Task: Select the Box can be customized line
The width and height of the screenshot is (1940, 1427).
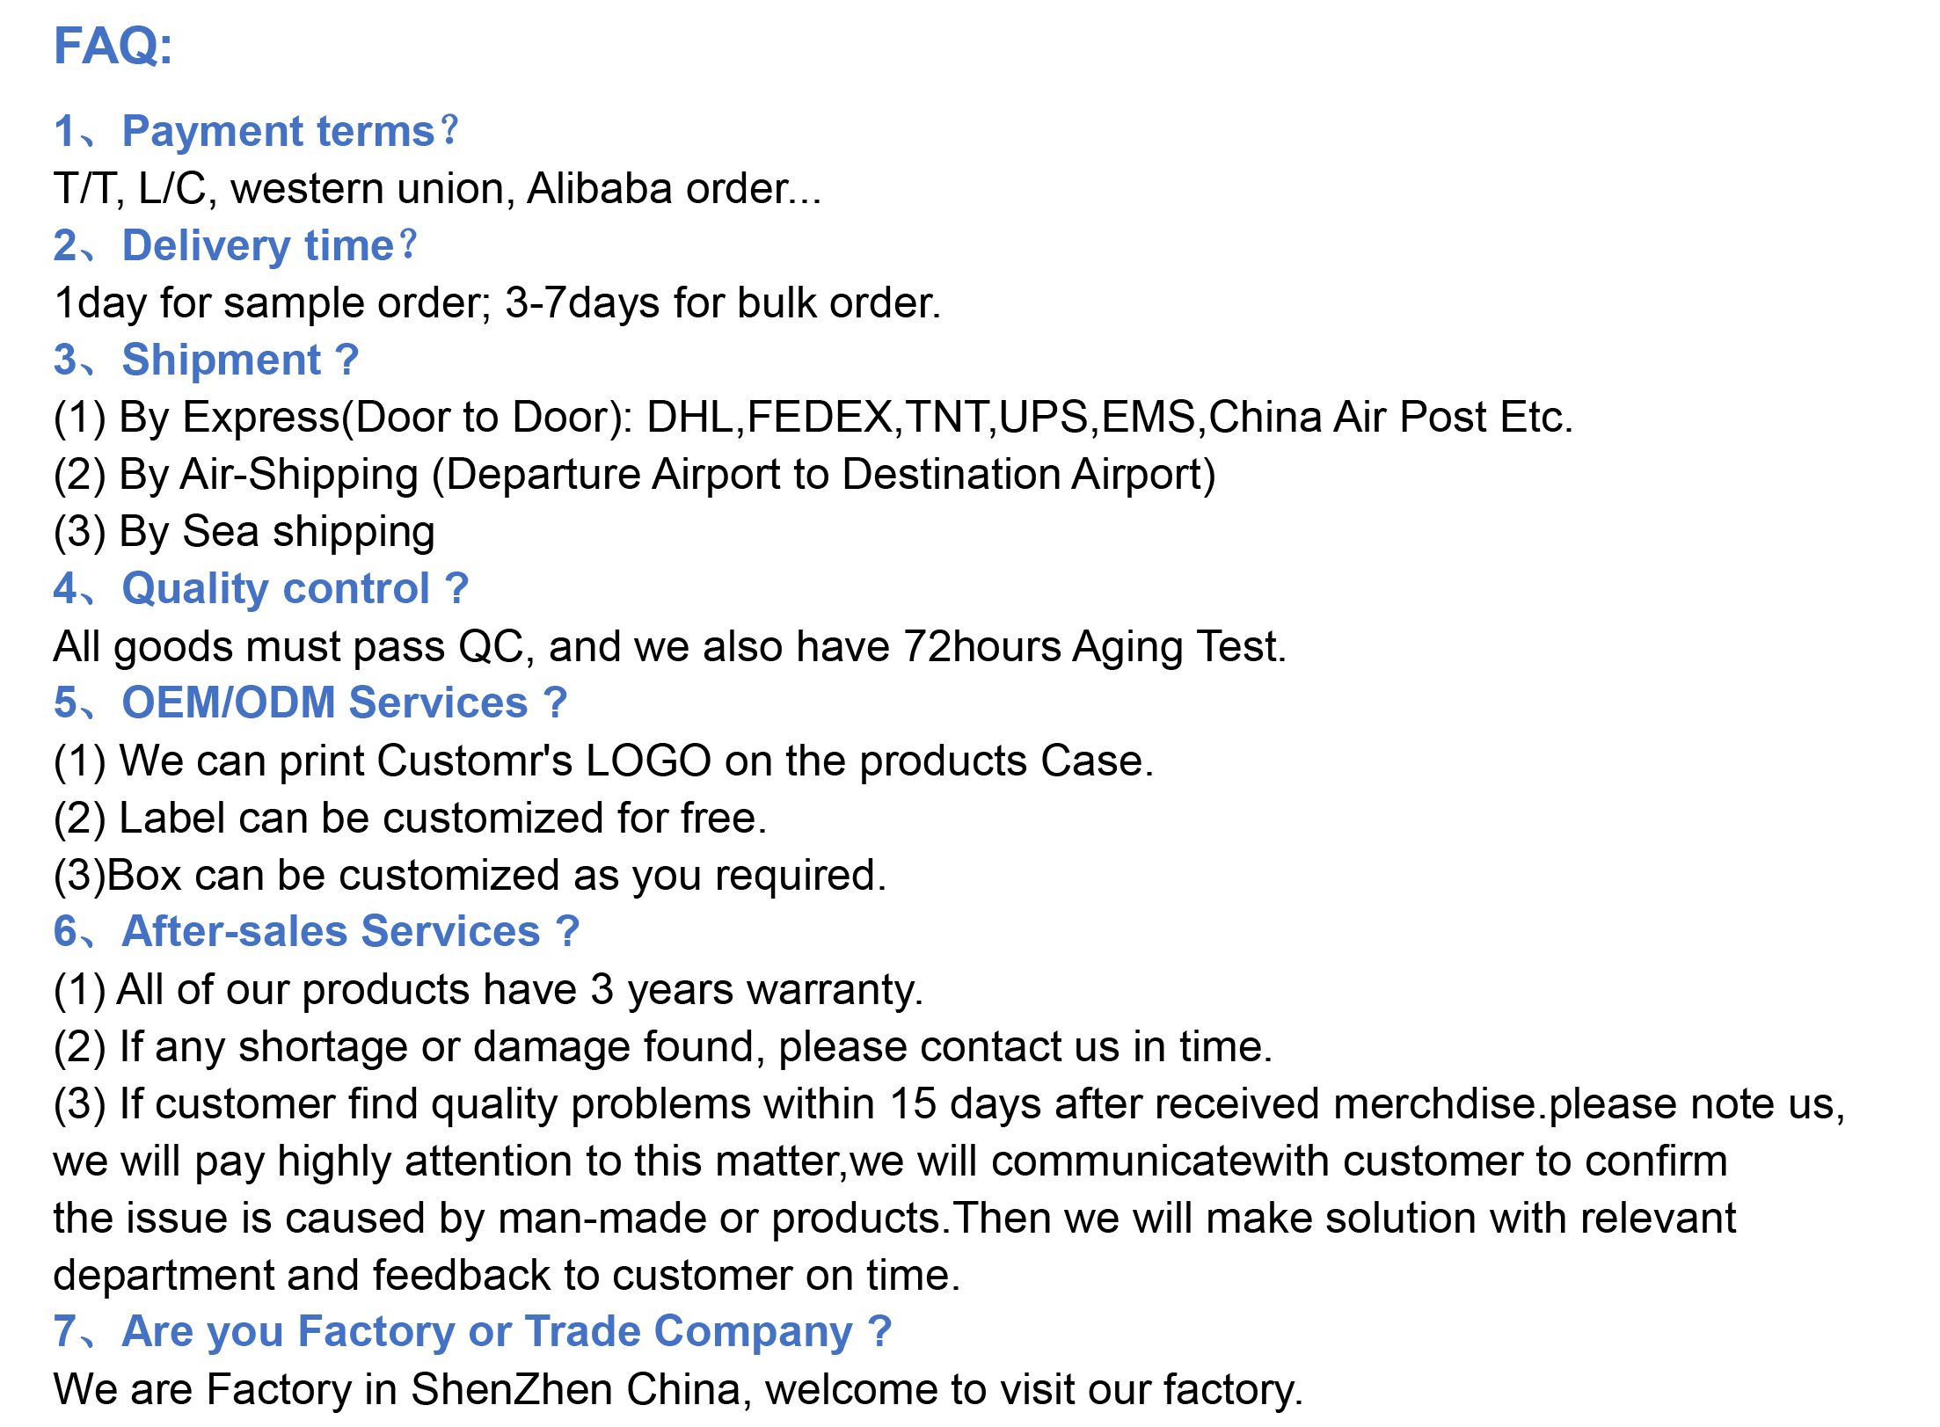Action: (470, 876)
